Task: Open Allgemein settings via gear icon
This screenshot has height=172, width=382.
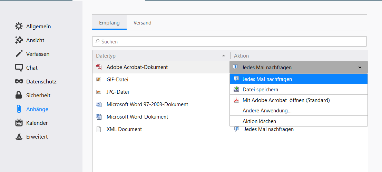Action: click(x=19, y=26)
